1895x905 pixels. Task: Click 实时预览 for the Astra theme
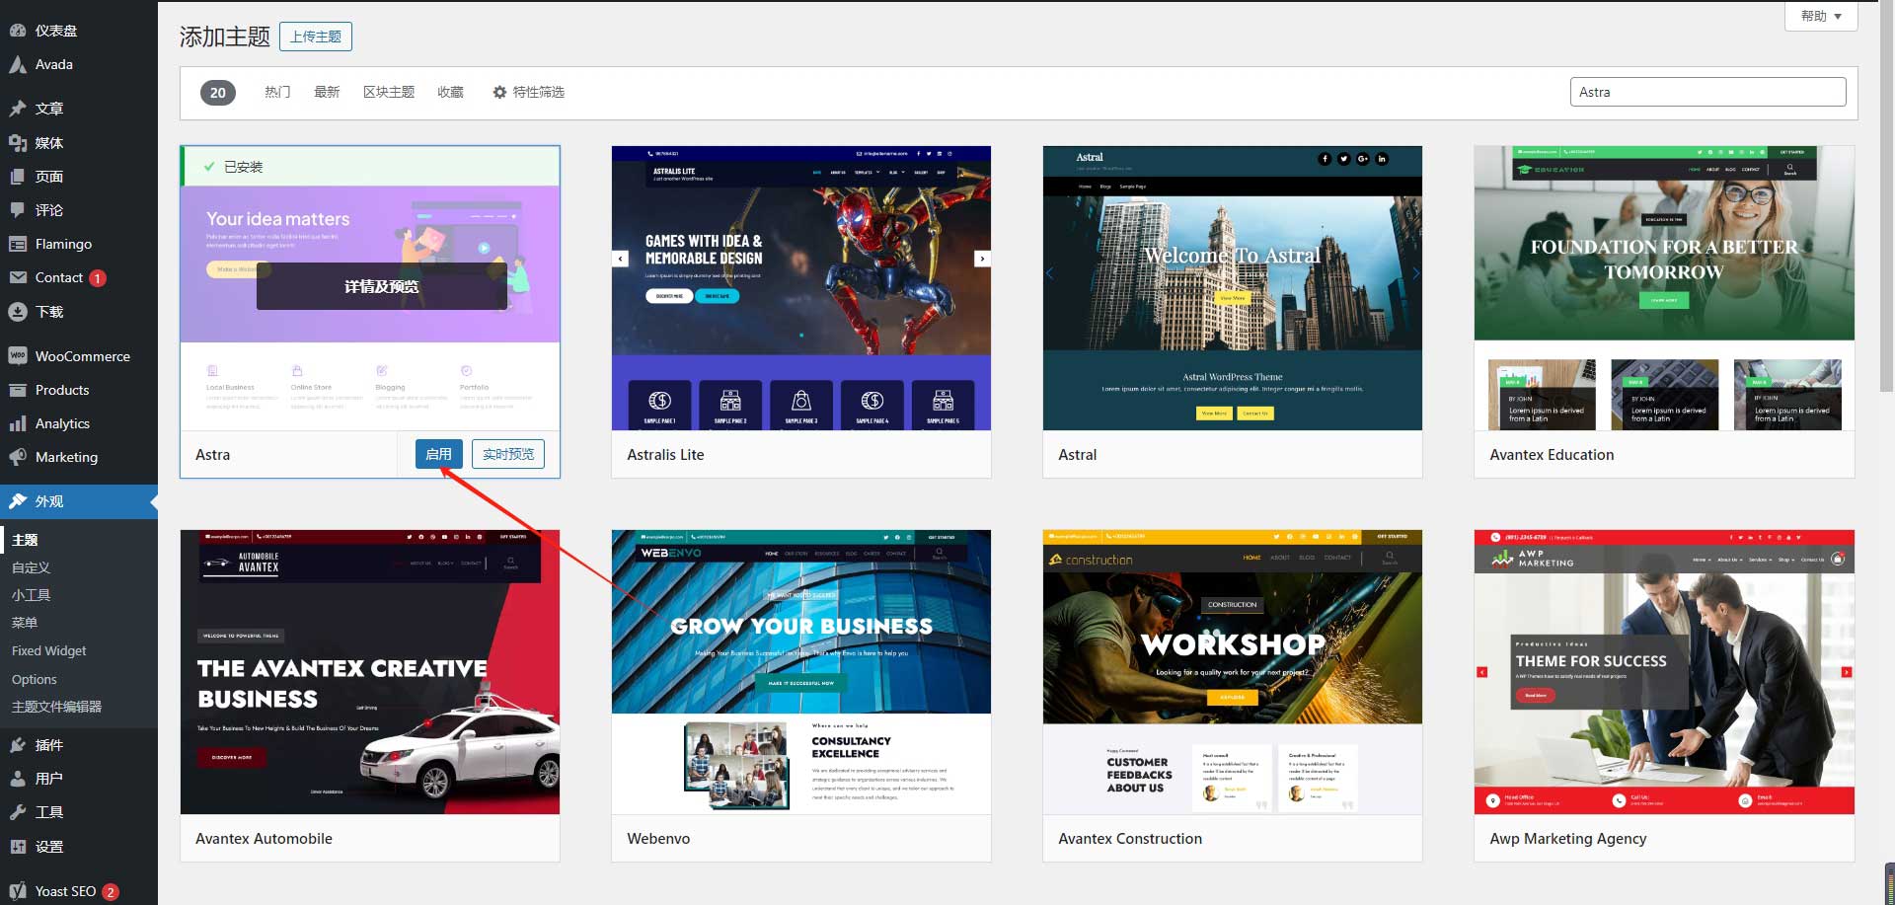click(x=508, y=454)
